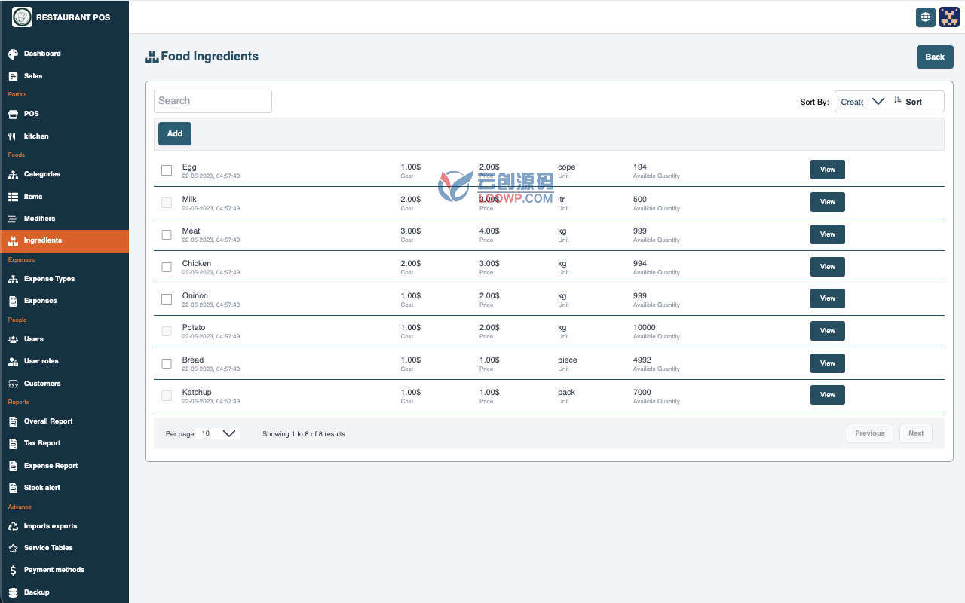Click the Imports exports recycle icon

(13, 526)
